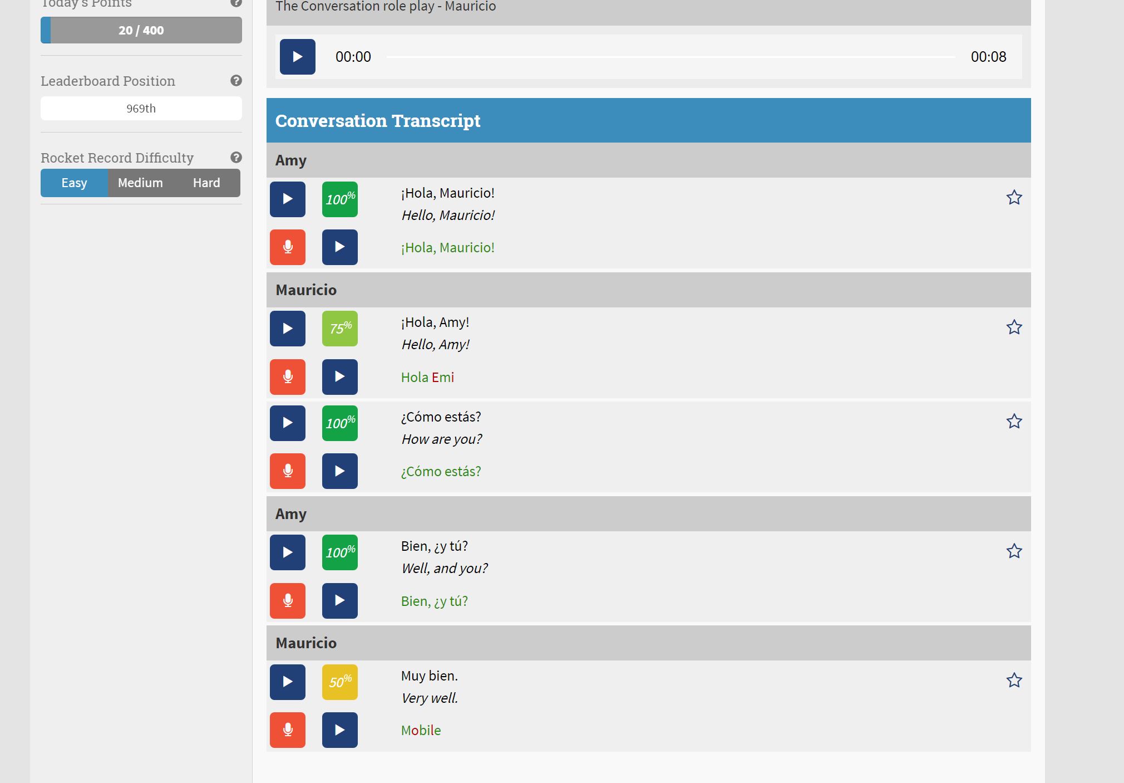
Task: Star the ¿Cómo estás? phrase
Action: coord(1014,422)
